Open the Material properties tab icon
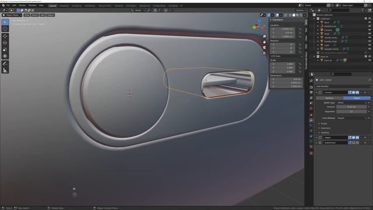 click(311, 146)
